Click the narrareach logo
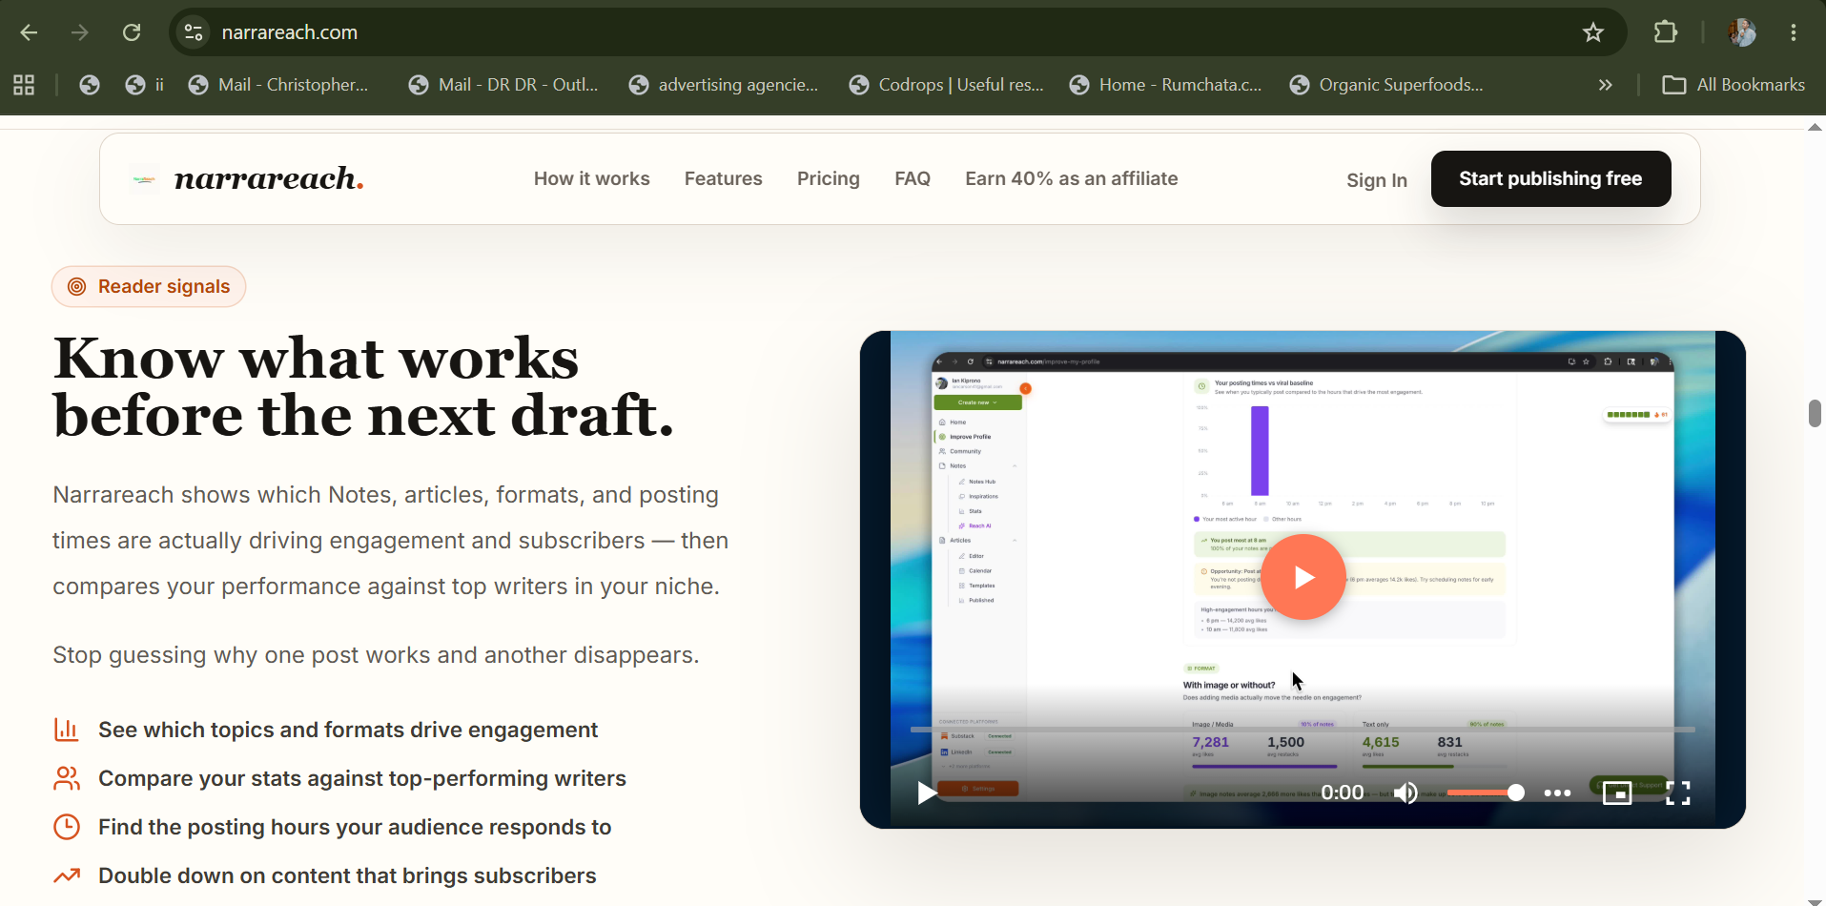 pyautogui.click(x=248, y=178)
